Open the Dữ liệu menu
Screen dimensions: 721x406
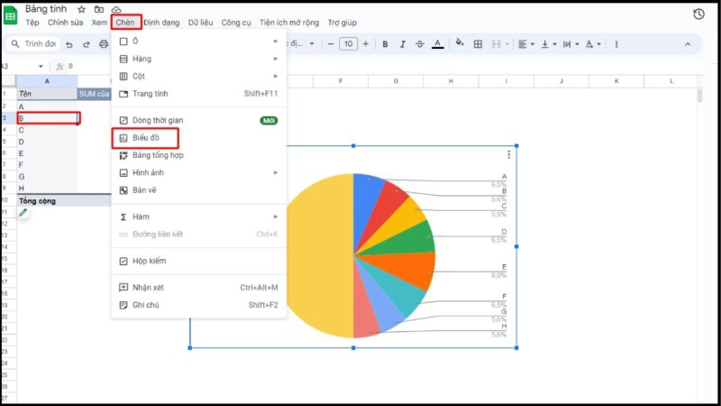point(200,23)
